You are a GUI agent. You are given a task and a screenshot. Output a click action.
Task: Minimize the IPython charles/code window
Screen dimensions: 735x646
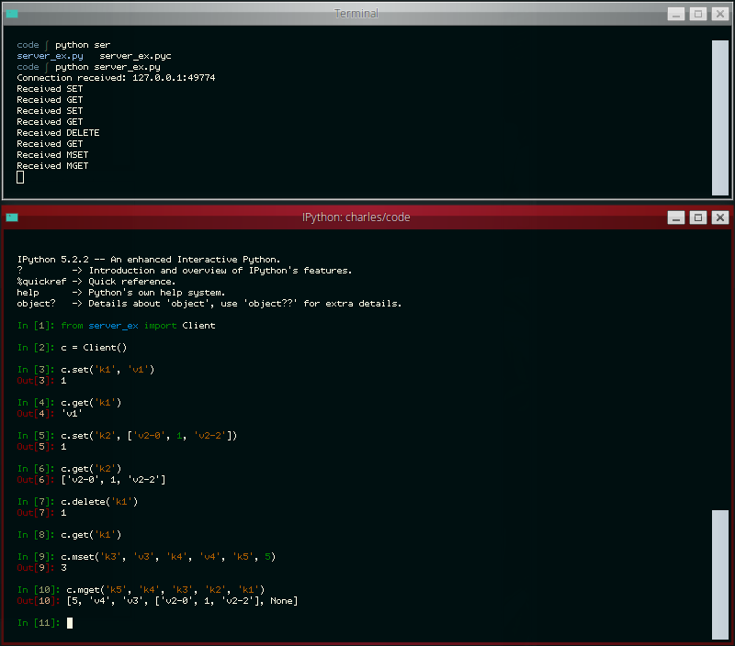(675, 217)
